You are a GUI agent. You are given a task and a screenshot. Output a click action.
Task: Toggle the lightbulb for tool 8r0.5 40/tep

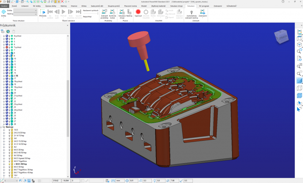click(9, 164)
